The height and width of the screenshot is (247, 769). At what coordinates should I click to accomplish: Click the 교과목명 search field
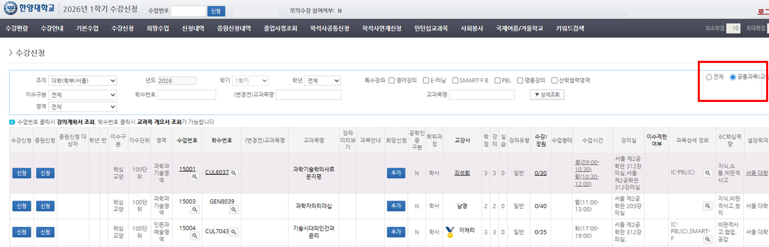point(482,95)
